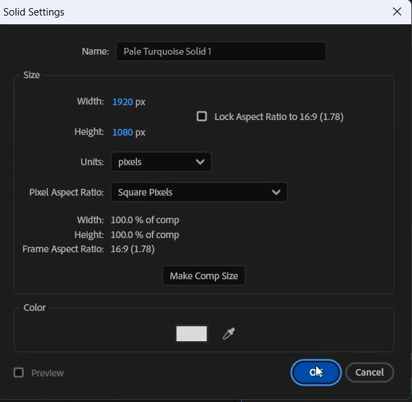Image resolution: width=412 pixels, height=402 pixels.
Task: Select the Height value 1080
Action: [x=122, y=132]
